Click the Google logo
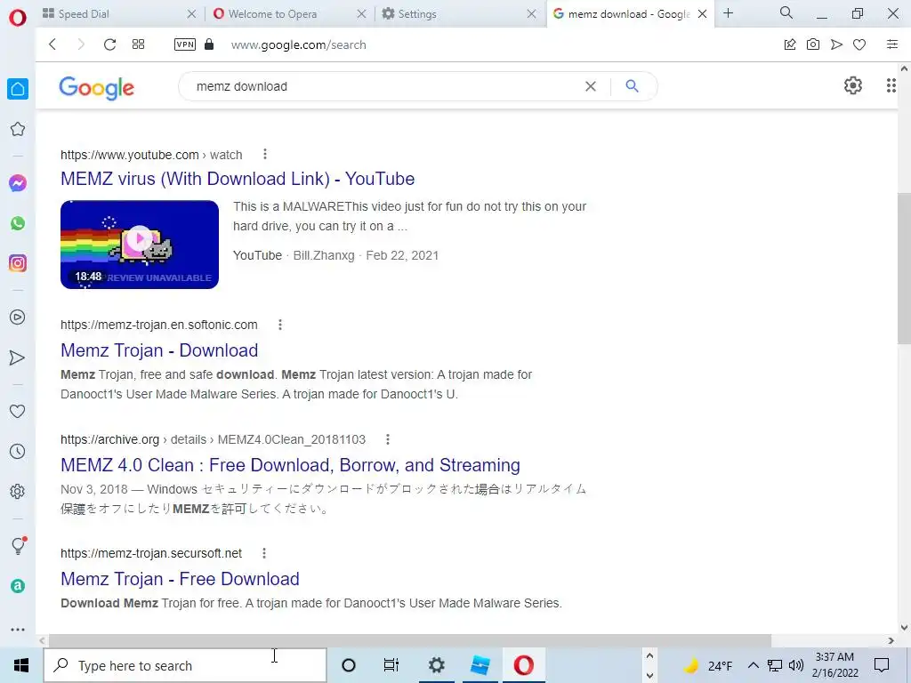Screen dimensions: 911x683 [x=96, y=88]
